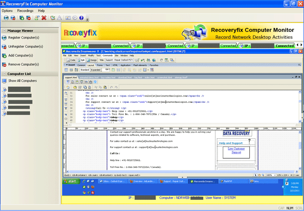Click Remove Computer(s) in sidebar
Viewport: 304px width, 211px height.
pos(20,64)
